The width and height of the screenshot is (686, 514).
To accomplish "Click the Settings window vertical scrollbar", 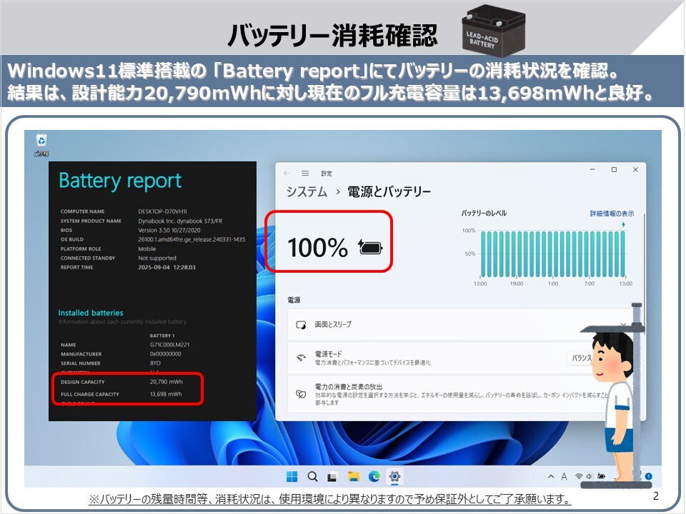I will (x=644, y=258).
